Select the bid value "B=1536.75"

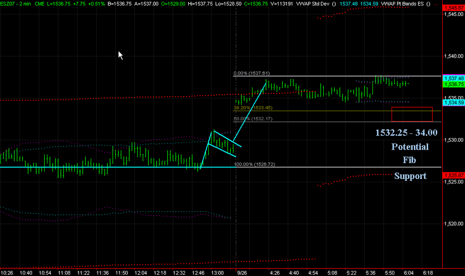tap(120, 4)
